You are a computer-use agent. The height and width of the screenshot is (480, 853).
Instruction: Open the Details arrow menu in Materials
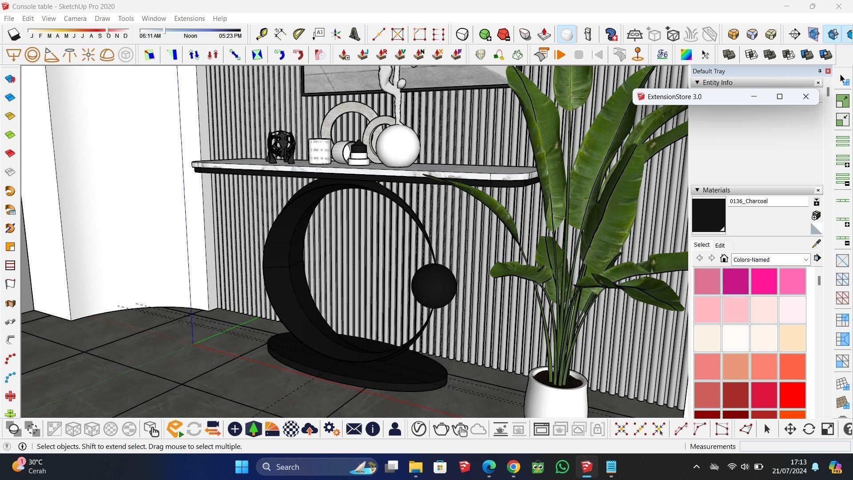click(817, 259)
